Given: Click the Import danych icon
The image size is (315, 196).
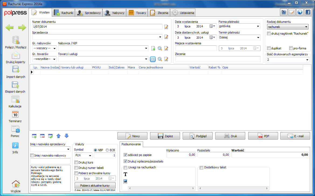Looking at the screenshot, I should pos(16,70).
